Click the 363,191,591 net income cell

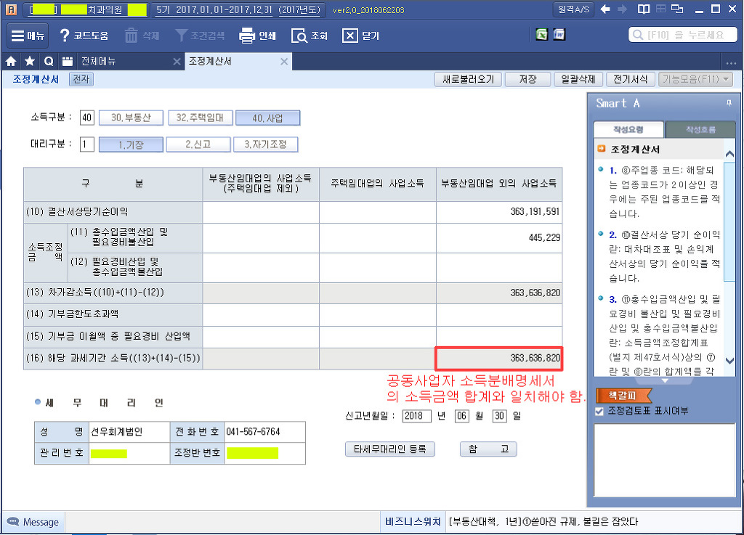click(499, 212)
